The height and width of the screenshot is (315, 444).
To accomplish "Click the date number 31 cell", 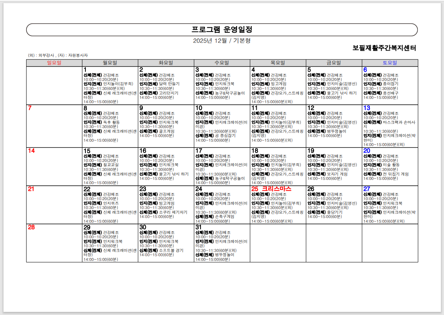I will 199,227.
